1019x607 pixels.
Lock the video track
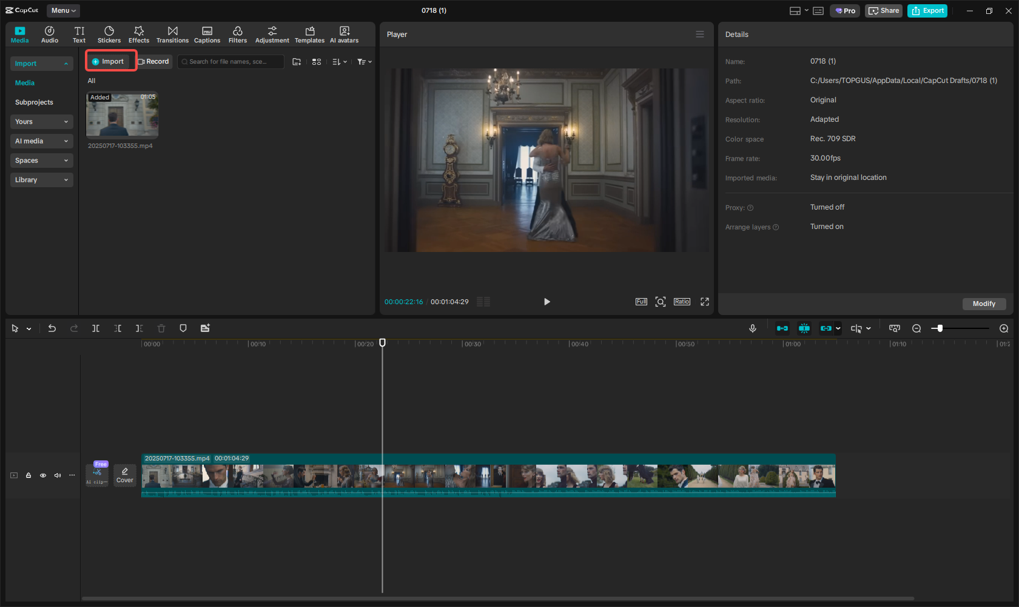click(29, 476)
